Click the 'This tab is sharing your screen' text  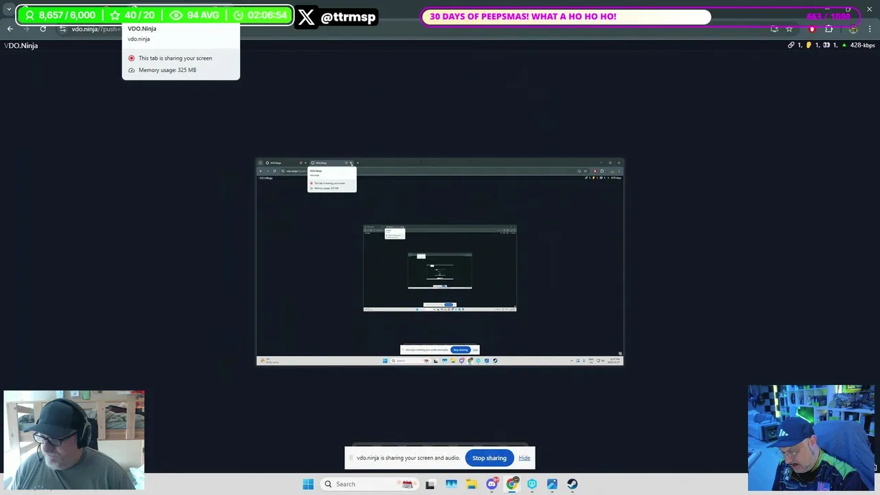pos(175,58)
